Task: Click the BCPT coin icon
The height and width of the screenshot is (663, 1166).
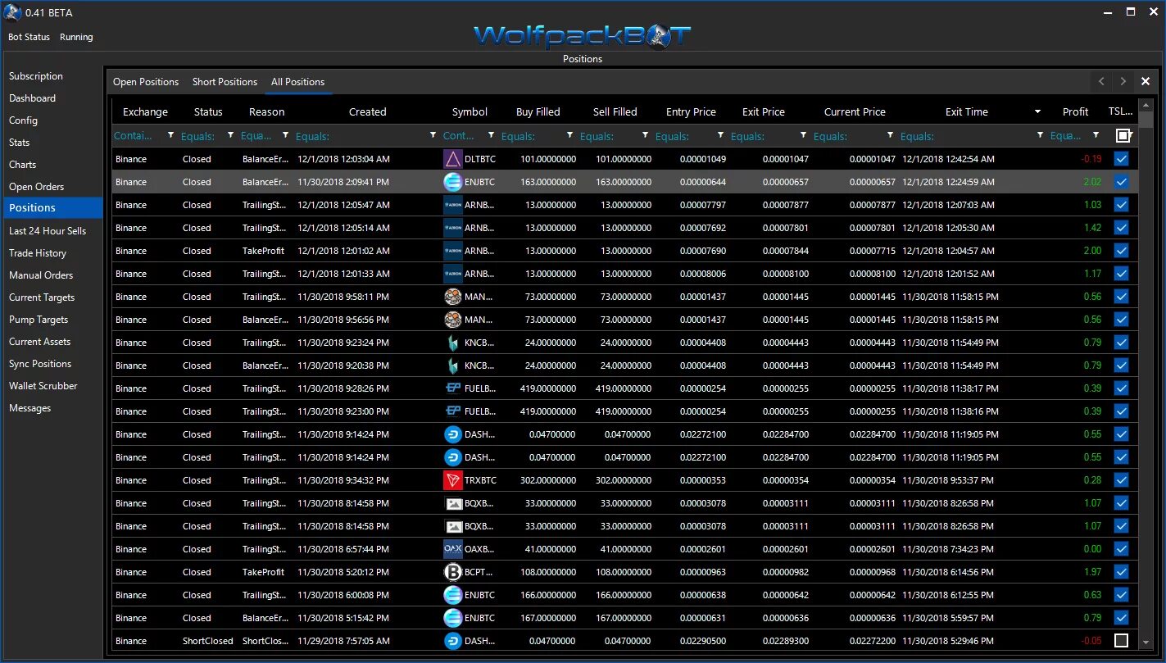Action: click(x=453, y=572)
